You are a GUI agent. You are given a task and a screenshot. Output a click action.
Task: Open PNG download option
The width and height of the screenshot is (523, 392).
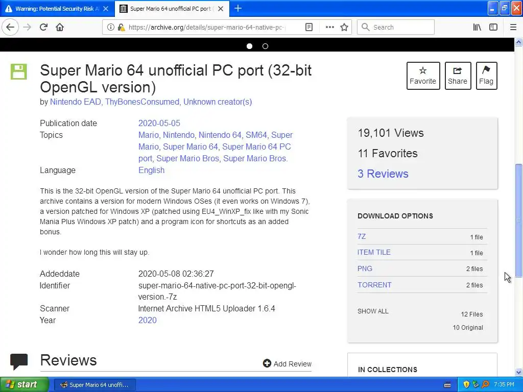[365, 268]
